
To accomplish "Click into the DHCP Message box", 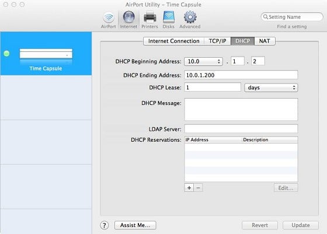I will click(x=241, y=109).
